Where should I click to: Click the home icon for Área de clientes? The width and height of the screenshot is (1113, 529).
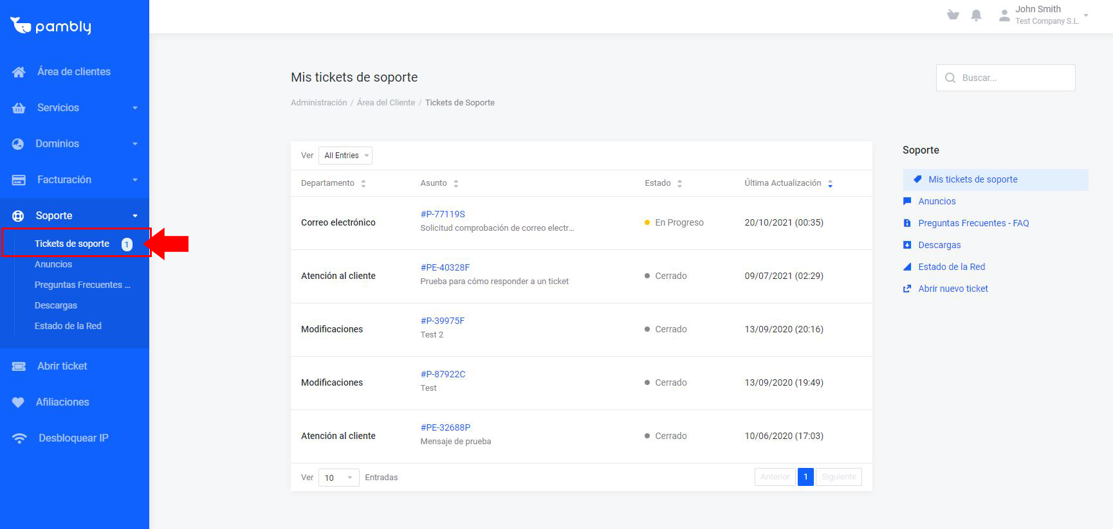click(19, 72)
